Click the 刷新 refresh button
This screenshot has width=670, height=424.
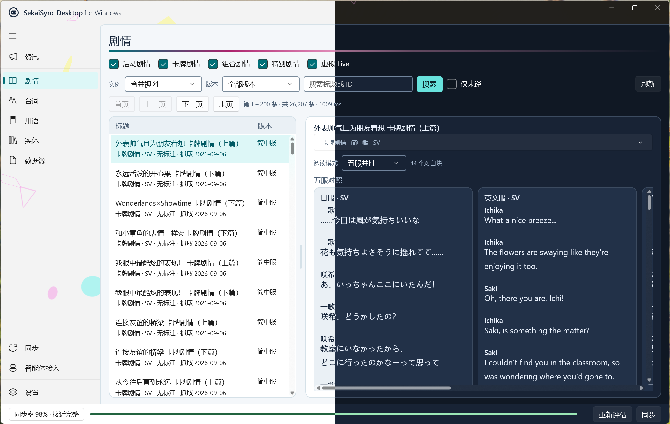click(x=648, y=84)
